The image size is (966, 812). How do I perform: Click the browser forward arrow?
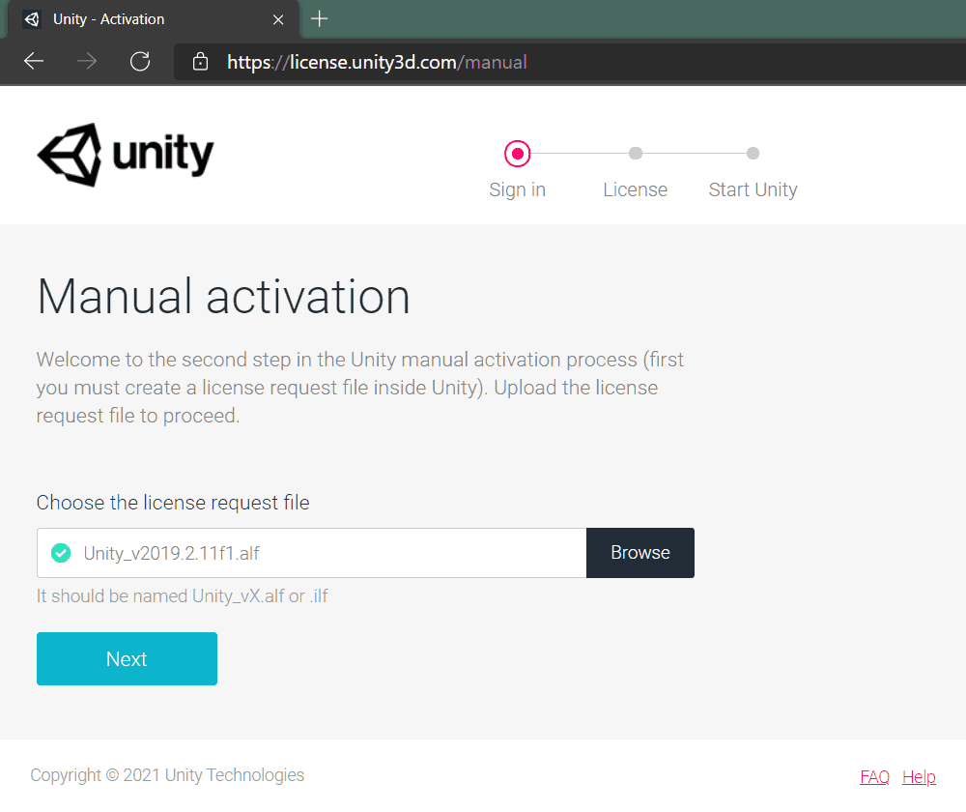coord(87,62)
